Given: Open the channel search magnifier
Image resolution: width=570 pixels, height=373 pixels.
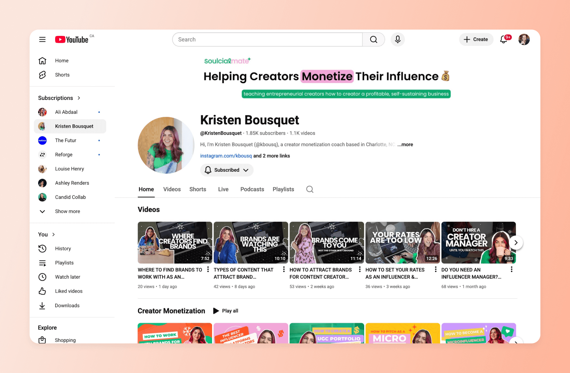Looking at the screenshot, I should click(x=309, y=189).
